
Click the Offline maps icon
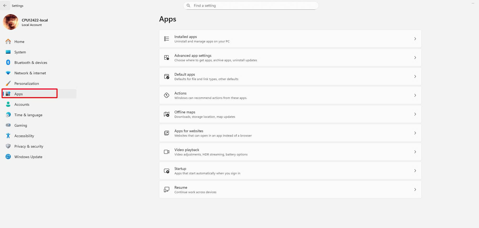tap(167, 114)
